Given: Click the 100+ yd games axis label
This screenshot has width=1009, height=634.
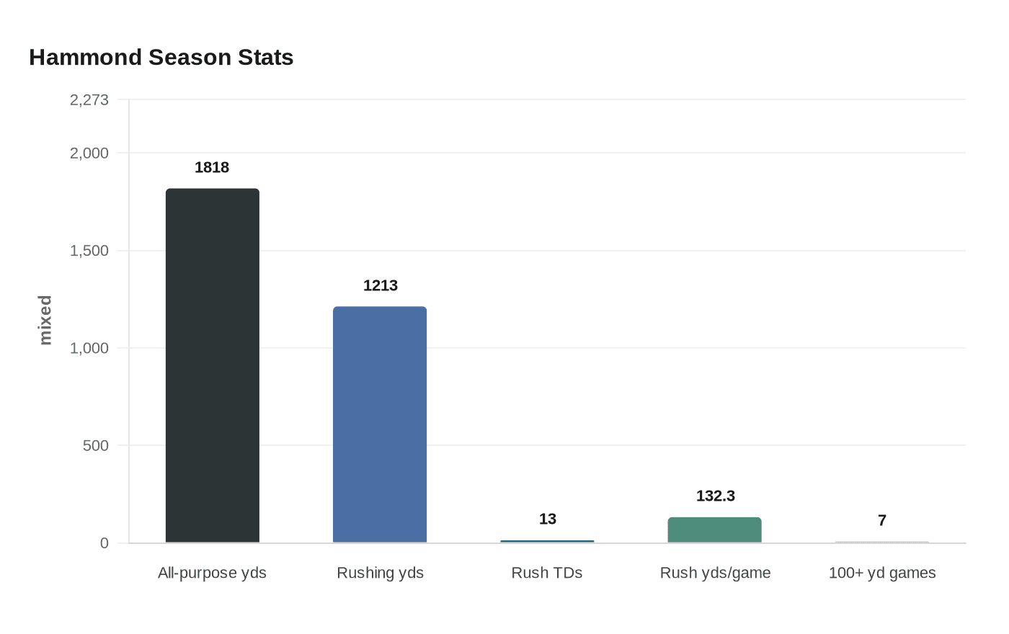Looking at the screenshot, I should [881, 573].
